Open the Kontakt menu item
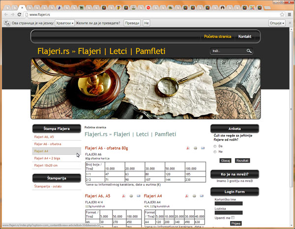Image resolution: width=295 pixels, height=229 pixels. pyautogui.click(x=245, y=36)
